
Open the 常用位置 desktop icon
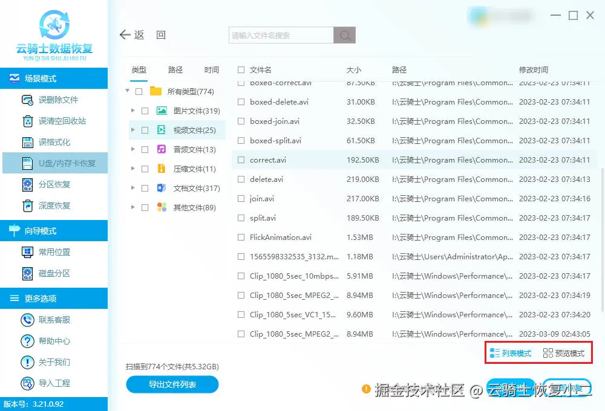point(27,252)
